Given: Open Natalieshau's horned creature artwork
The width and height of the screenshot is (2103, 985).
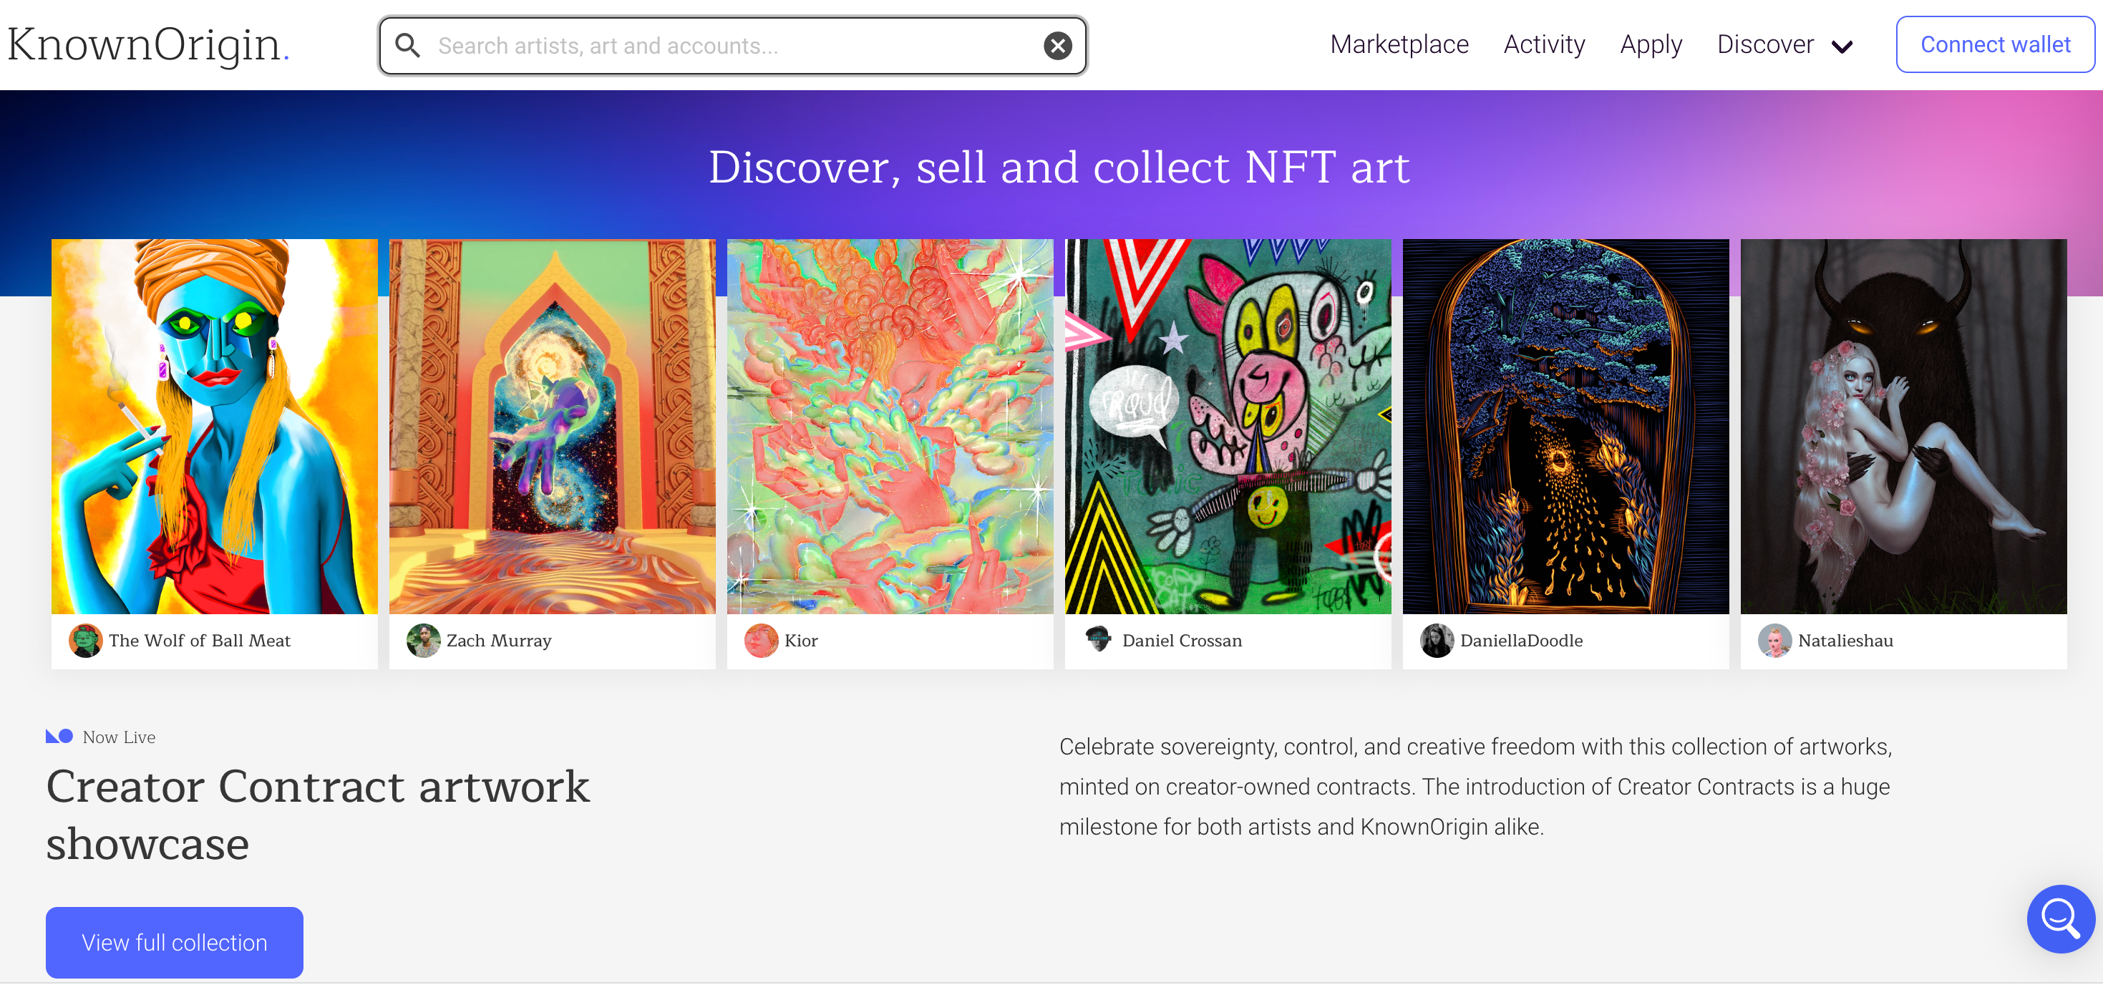Looking at the screenshot, I should point(1905,427).
